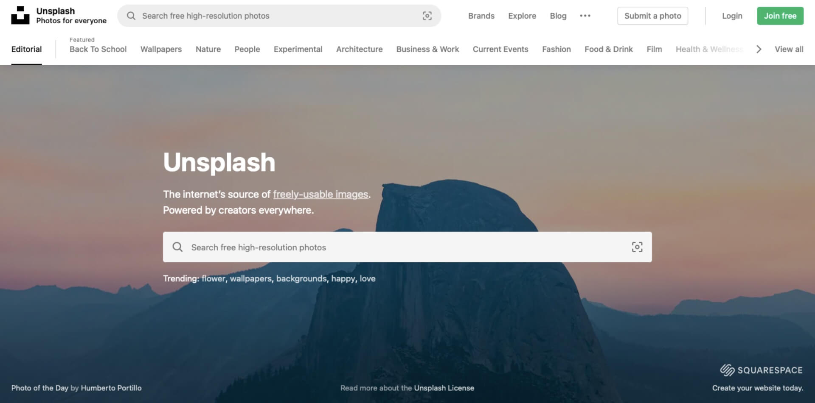Click View all categories
The width and height of the screenshot is (815, 403).
(x=789, y=49)
